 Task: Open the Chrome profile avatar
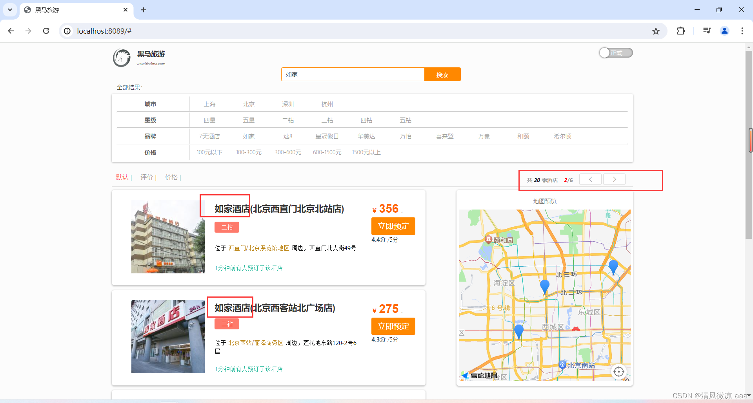[724, 31]
